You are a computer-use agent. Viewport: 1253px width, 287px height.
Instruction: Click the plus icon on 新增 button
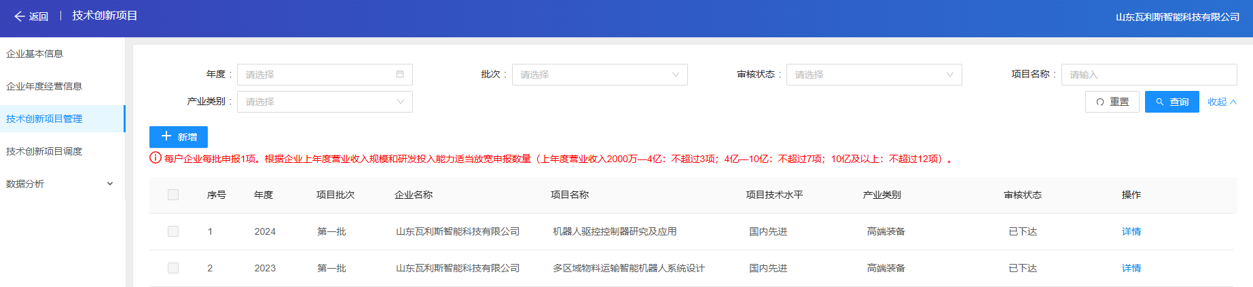(166, 136)
